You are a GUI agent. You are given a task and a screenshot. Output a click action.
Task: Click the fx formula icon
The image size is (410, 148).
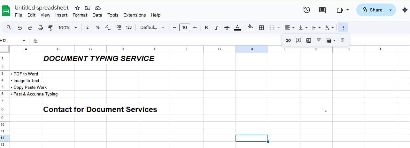click(x=35, y=41)
